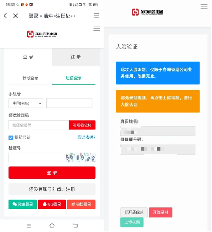Click the green 微信登录 button
The image size is (212, 232).
point(23,204)
